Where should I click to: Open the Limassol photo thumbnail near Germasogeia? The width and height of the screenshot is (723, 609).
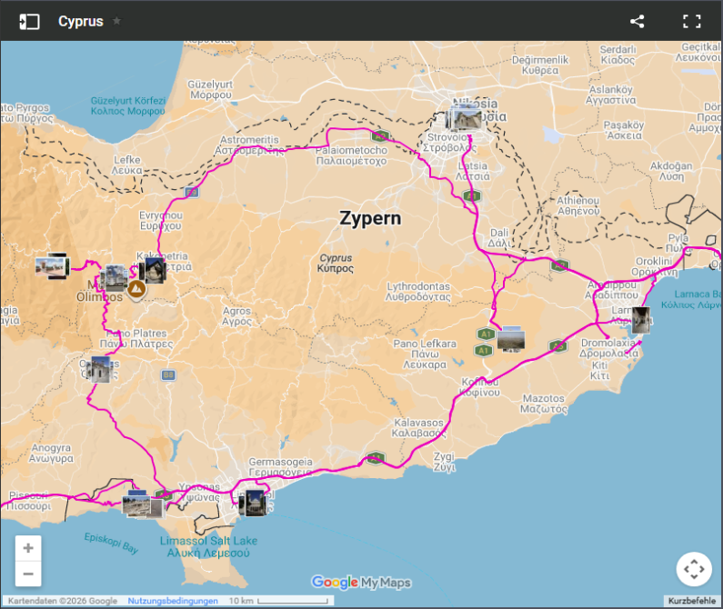253,501
